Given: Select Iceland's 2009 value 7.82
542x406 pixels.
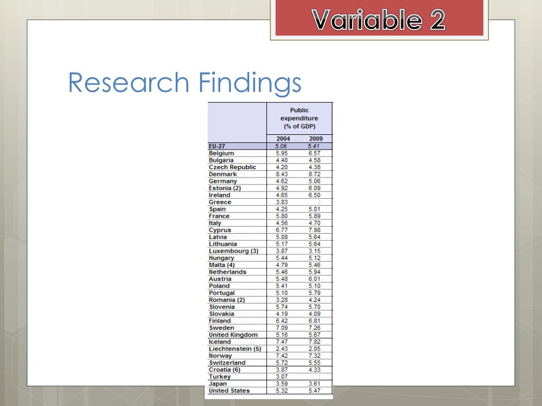Looking at the screenshot, I should pos(314,342).
